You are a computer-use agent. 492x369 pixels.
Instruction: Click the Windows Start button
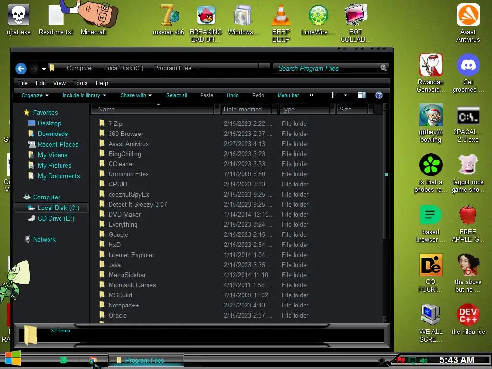click(12, 358)
